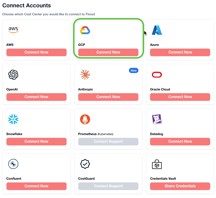The width and height of the screenshot is (216, 198).
Task: Click the AWS logo icon
Action: pyautogui.click(x=13, y=30)
